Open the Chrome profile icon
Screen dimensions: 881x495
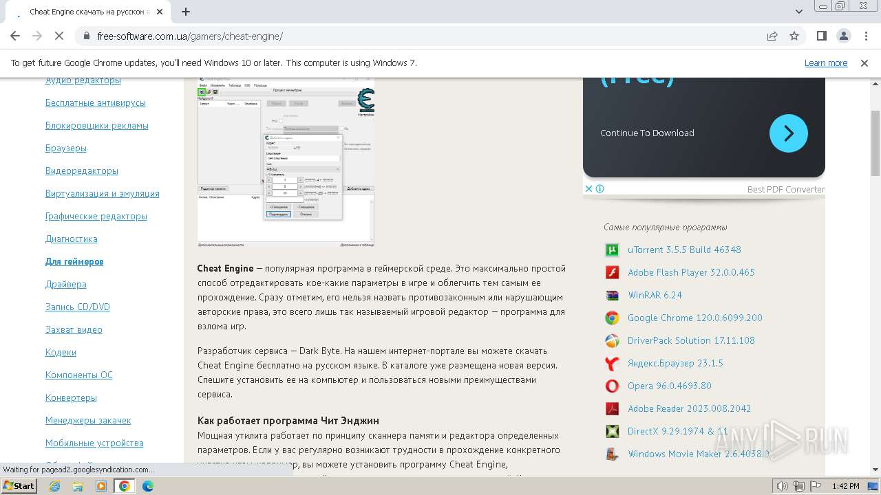[844, 36]
